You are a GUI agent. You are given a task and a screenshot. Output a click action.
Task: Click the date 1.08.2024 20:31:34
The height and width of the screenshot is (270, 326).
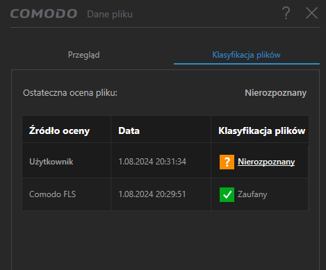click(152, 162)
